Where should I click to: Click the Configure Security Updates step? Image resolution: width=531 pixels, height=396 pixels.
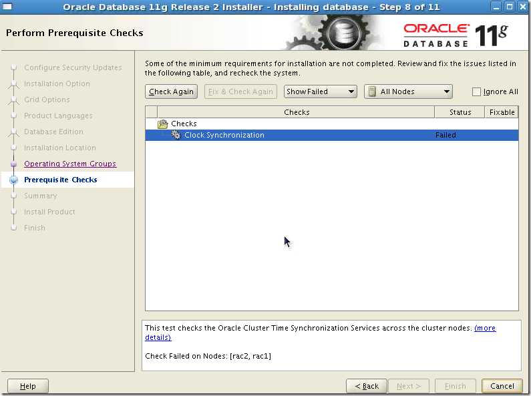[73, 67]
